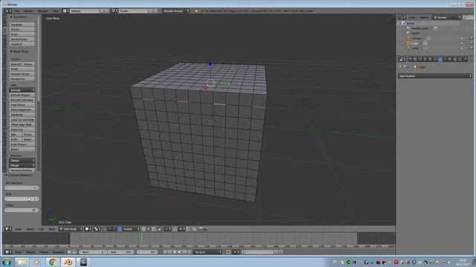Viewport: 476px width, 267px height.
Task: Click the Outliner editor type icon
Action: click(402, 18)
